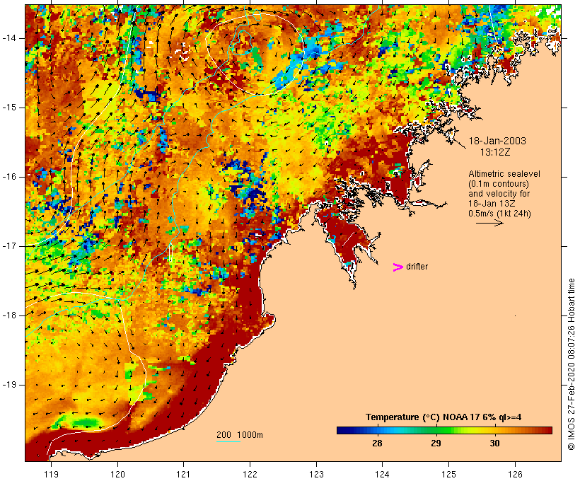Click the '(0.1m contours)' caption line
This screenshot has width=580, height=481.
[499, 184]
